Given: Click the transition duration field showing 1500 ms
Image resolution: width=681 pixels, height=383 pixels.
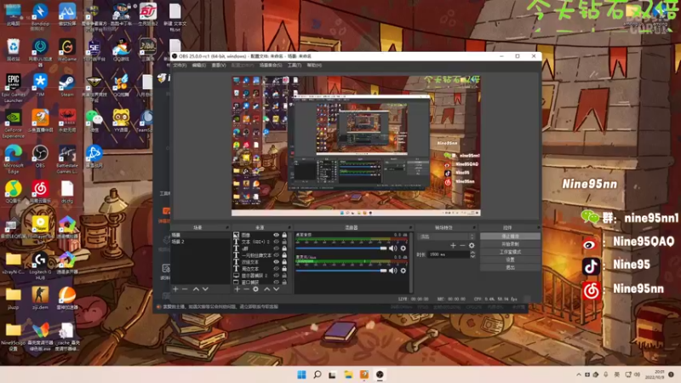Looking at the screenshot, I should pos(449,254).
